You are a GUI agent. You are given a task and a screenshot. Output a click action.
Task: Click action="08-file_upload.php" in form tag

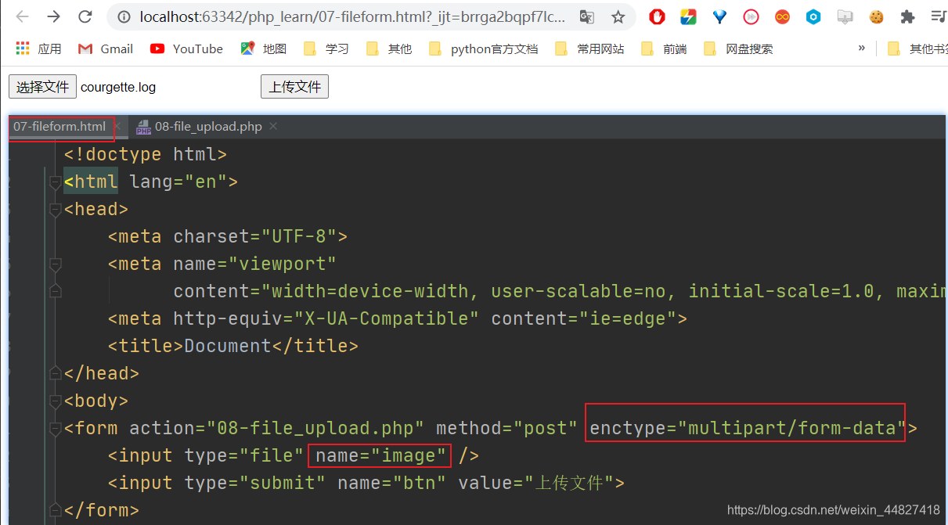point(277,428)
